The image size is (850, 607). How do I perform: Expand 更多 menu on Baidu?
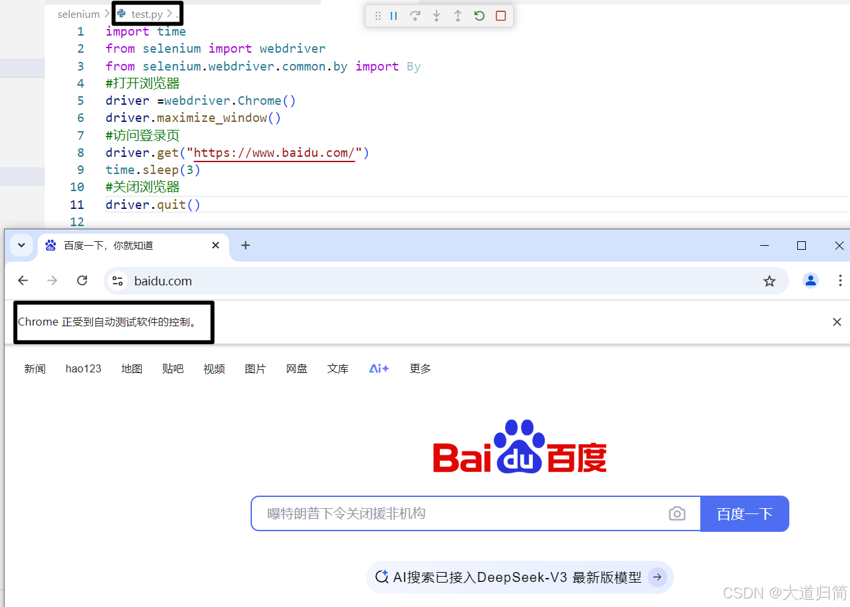(420, 369)
